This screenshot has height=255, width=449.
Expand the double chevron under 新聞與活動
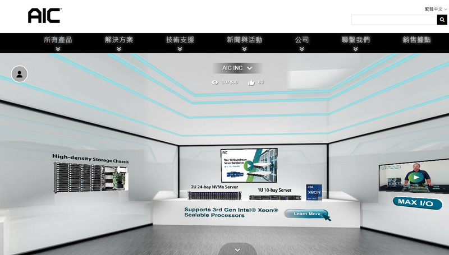click(x=244, y=49)
